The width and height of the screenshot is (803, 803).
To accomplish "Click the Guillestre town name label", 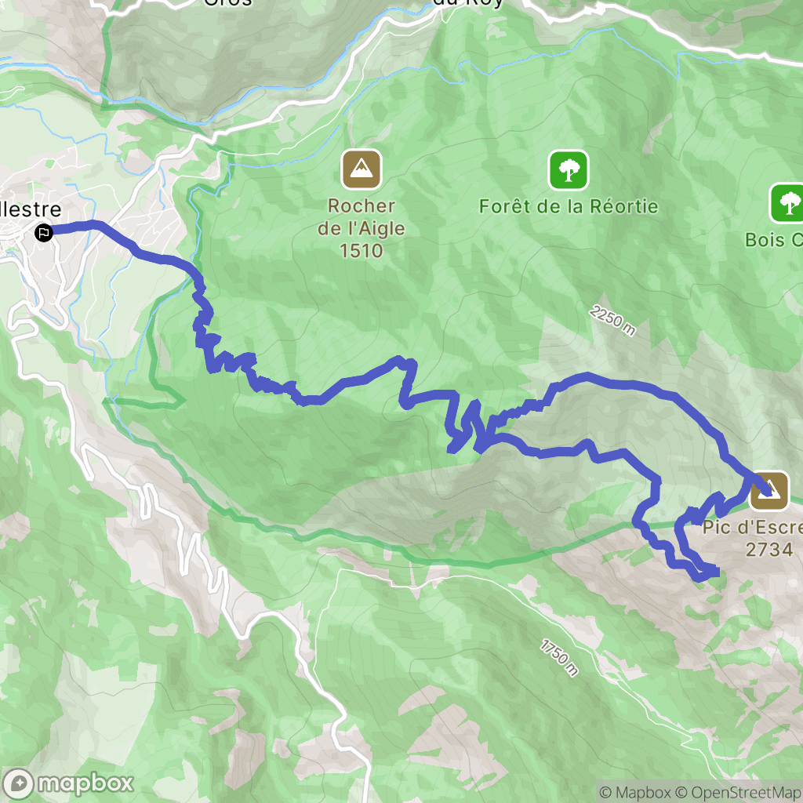I will coord(31,209).
